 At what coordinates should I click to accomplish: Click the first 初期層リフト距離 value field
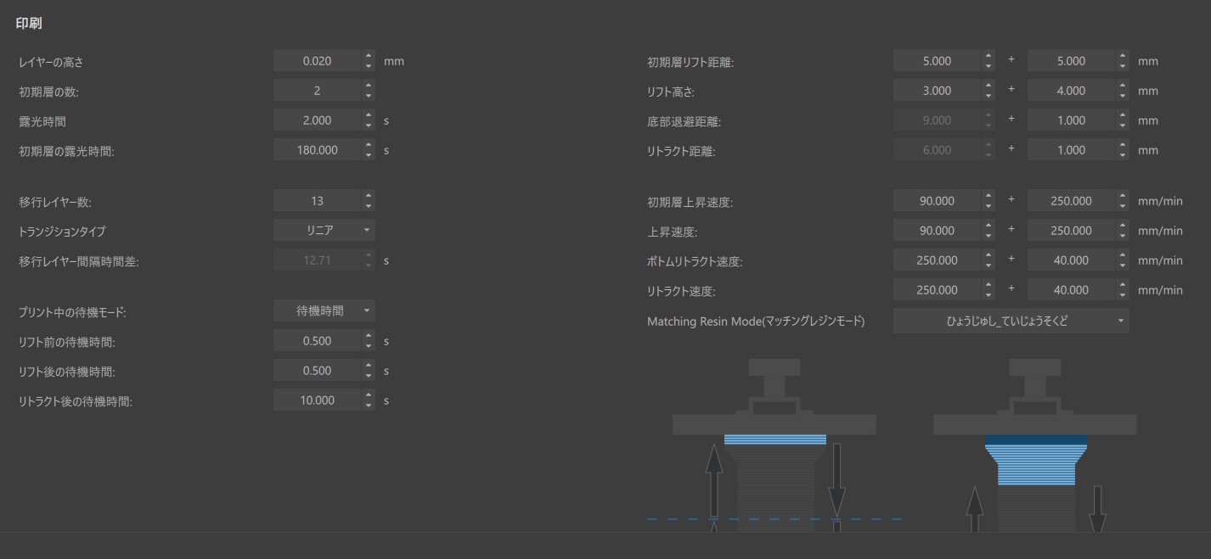tap(937, 61)
